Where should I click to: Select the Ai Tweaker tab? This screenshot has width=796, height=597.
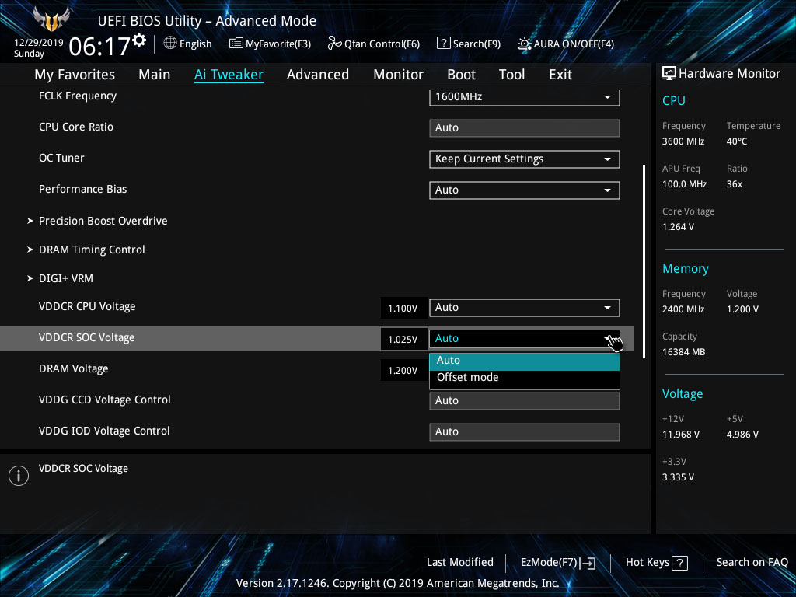pyautogui.click(x=229, y=75)
